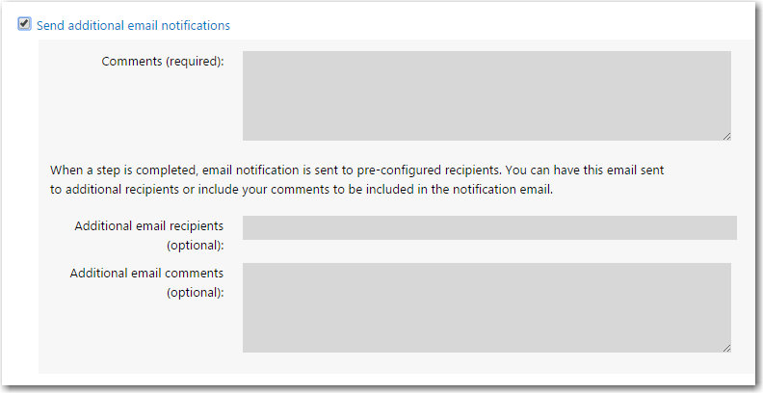Viewport: 763px width, 393px height.
Task: Click the 'Send additional email notifications' label text
Action: tap(133, 25)
